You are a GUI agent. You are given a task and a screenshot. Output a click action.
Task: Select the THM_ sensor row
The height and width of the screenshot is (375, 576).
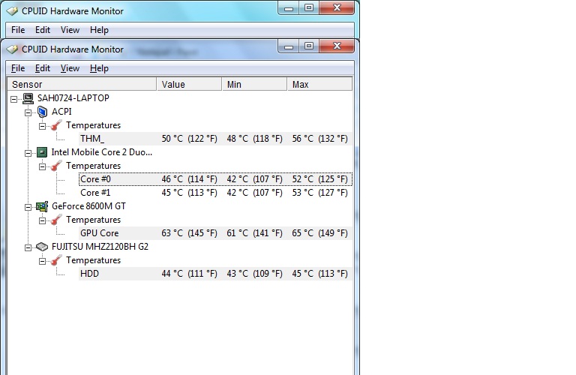[x=215, y=139]
